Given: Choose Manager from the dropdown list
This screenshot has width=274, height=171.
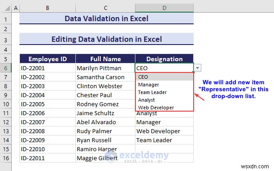Looking at the screenshot, I should click(164, 85).
